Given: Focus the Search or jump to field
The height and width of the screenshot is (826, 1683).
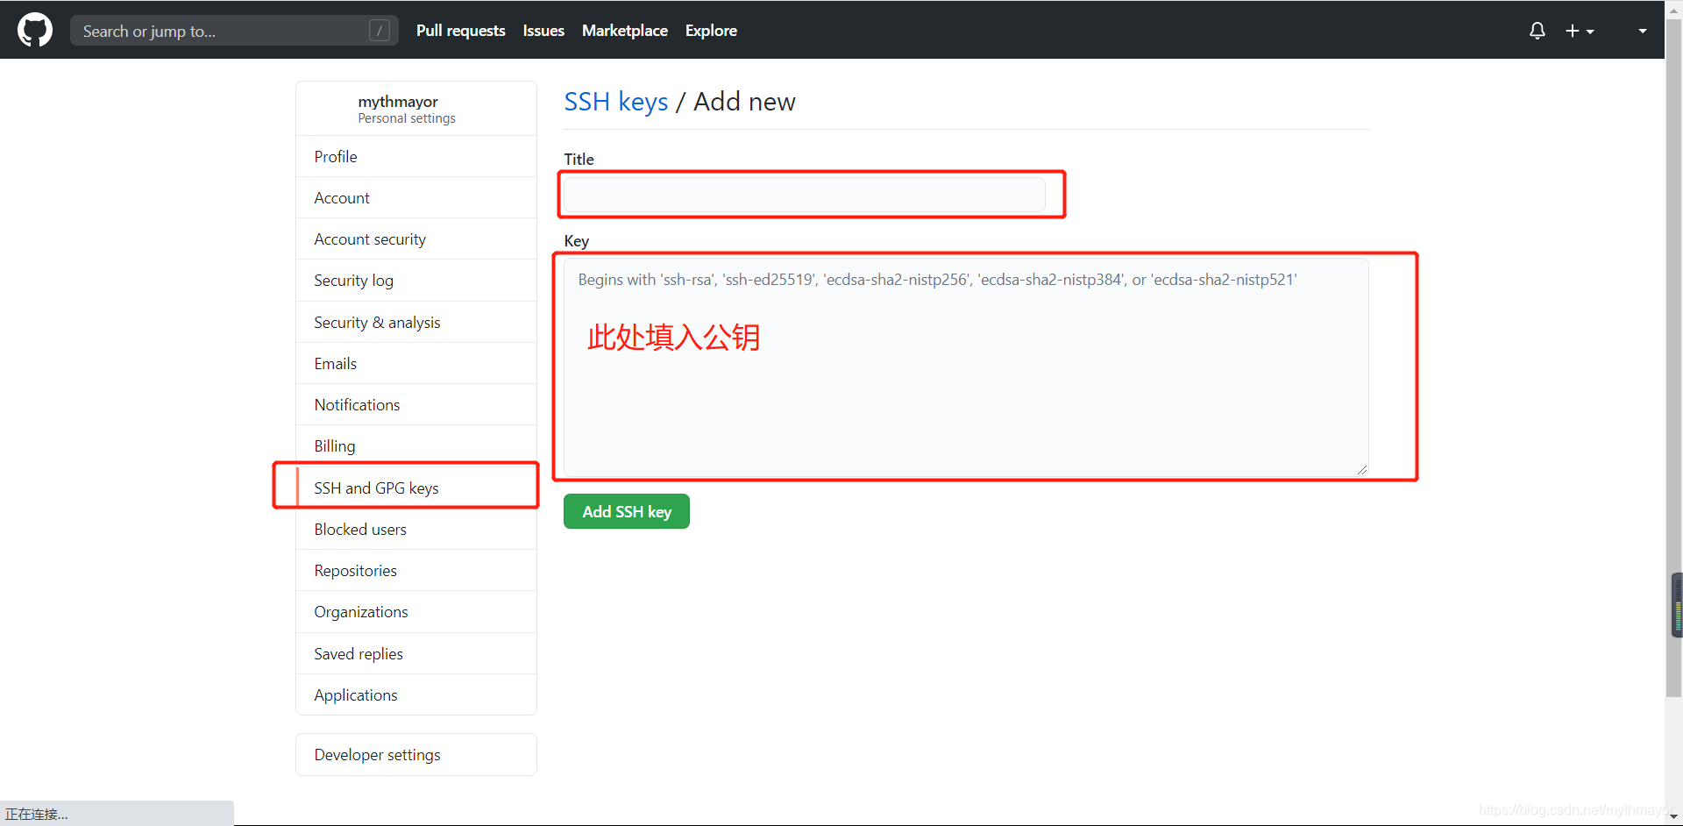Looking at the screenshot, I should (x=234, y=31).
